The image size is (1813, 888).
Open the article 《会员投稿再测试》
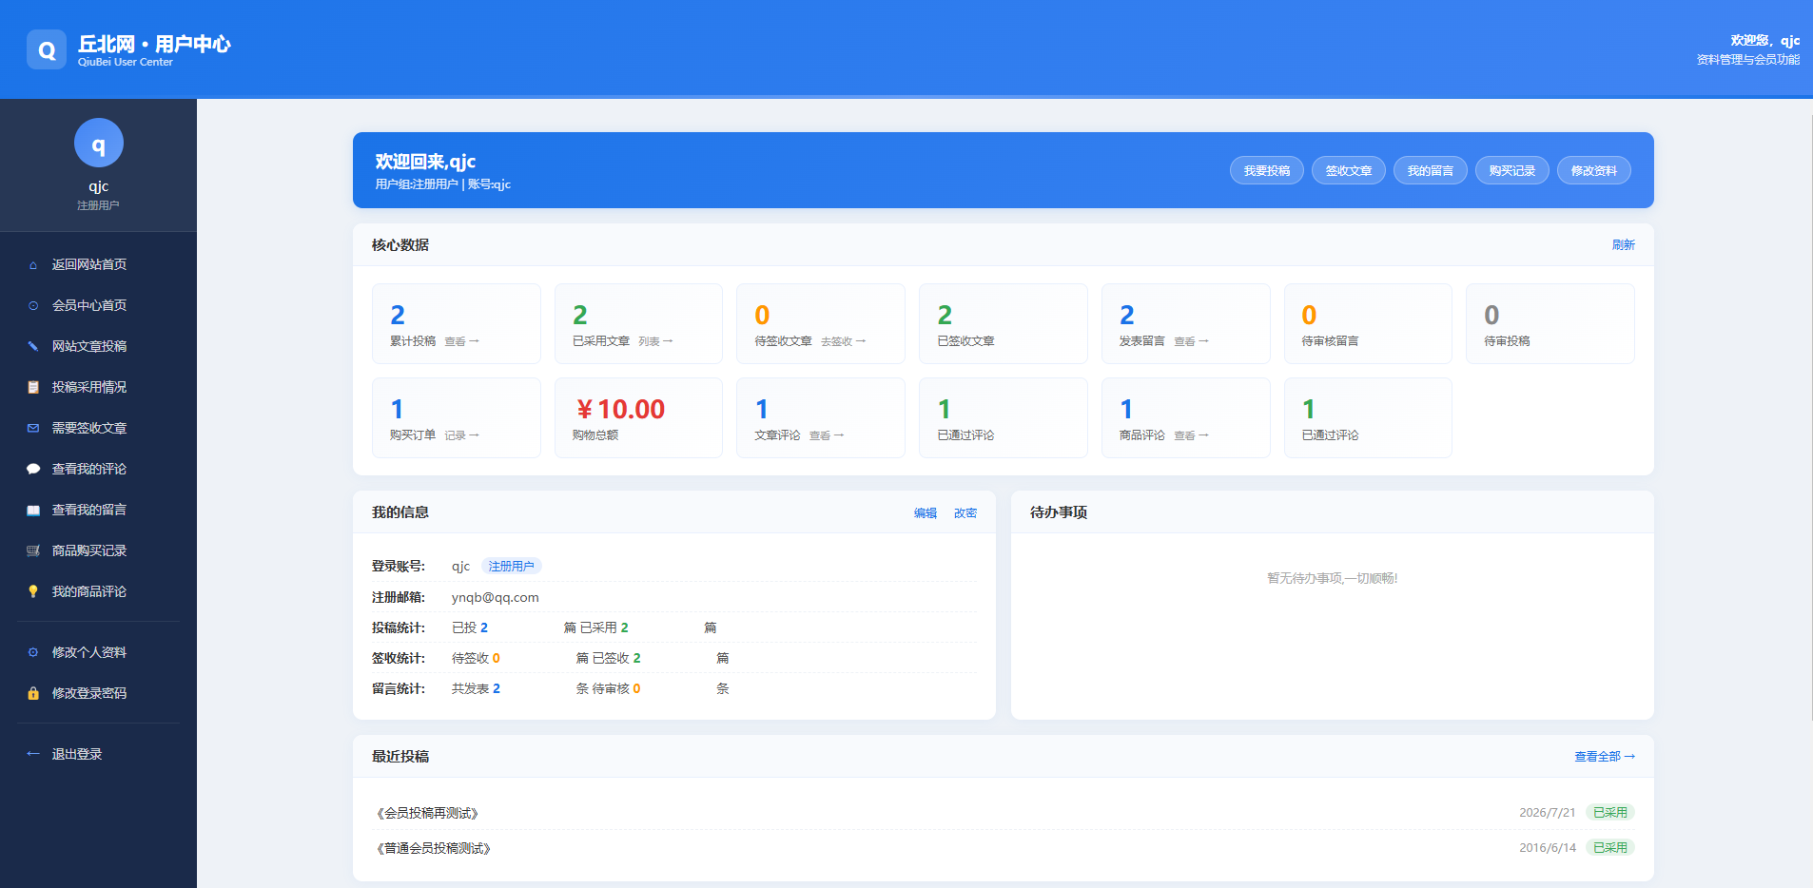point(428,813)
